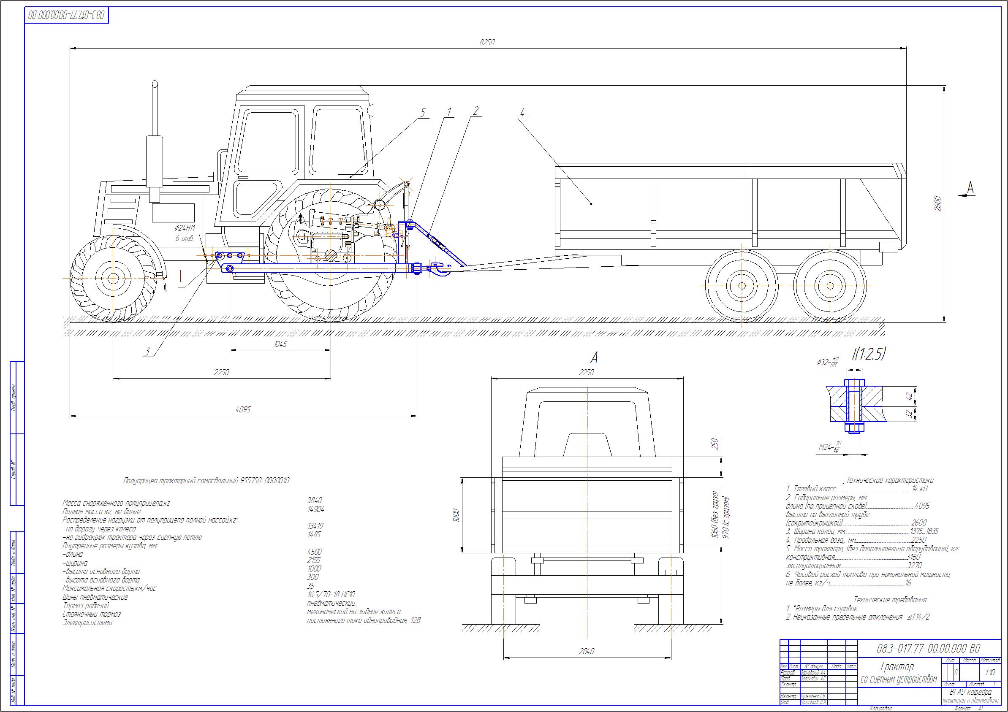
Task: Select the 42 dimension in detail view I
Action: [x=910, y=396]
